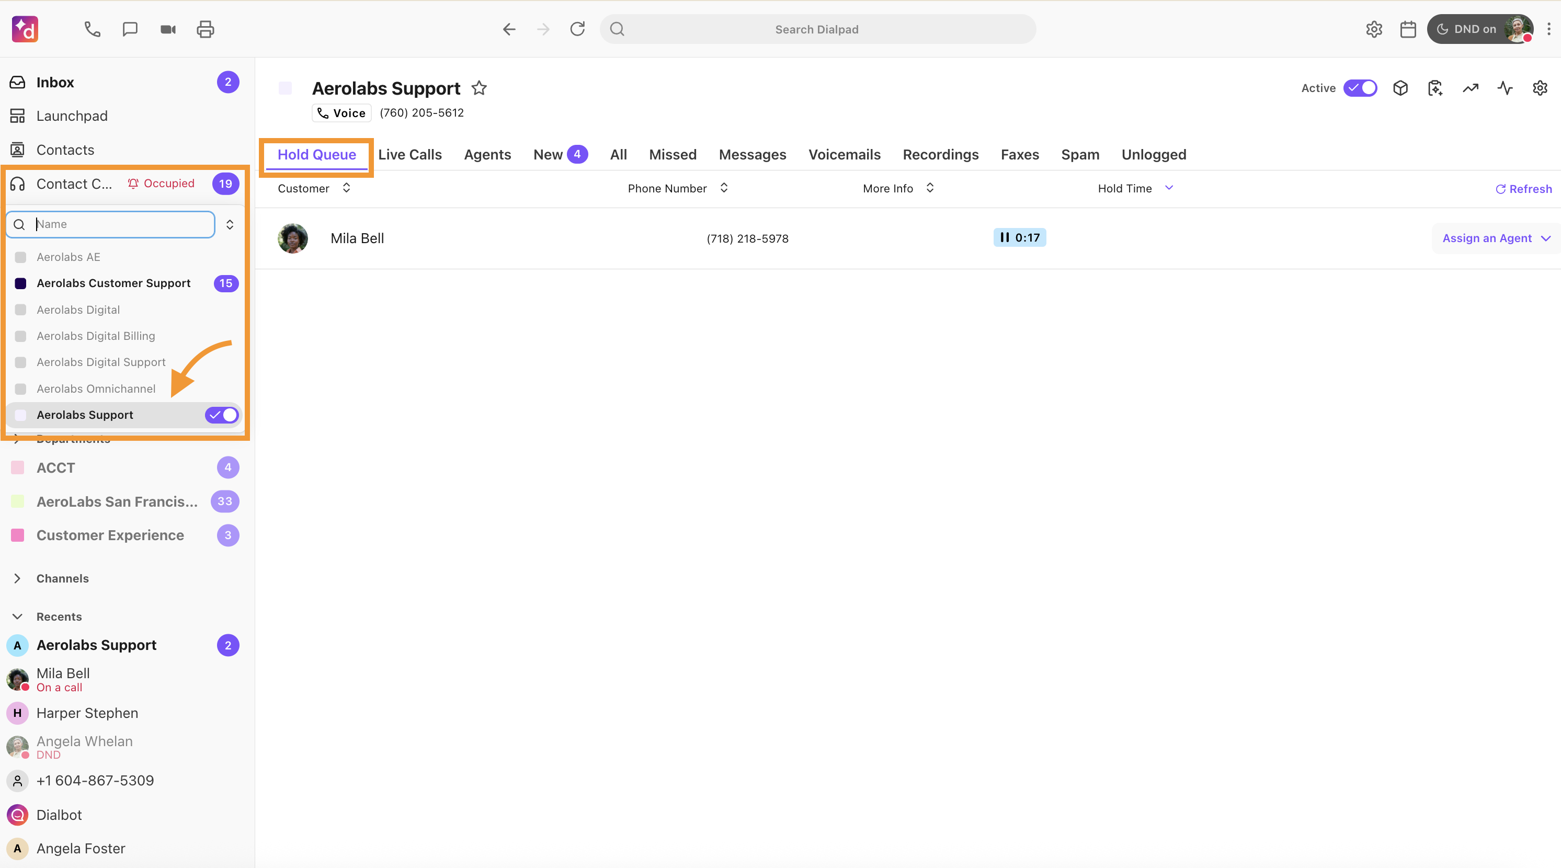
Task: Switch to the Live Calls tab
Action: coord(409,154)
